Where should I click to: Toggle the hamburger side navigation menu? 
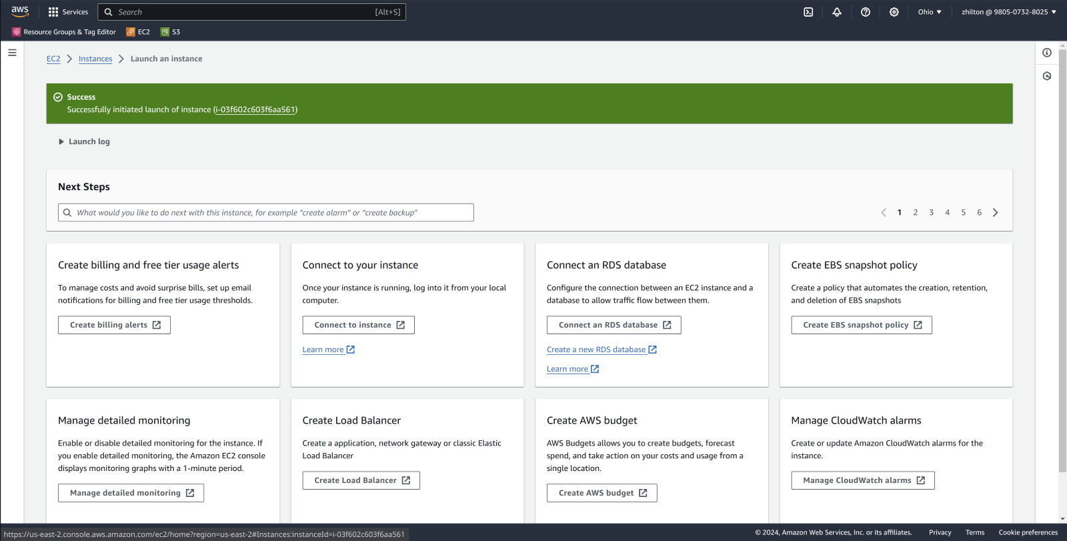[12, 52]
